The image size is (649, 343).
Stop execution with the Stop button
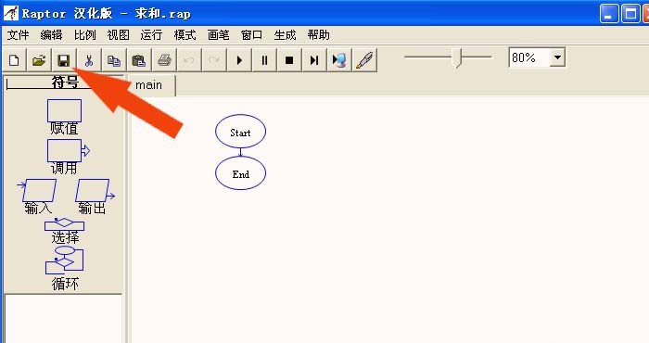coord(289,60)
